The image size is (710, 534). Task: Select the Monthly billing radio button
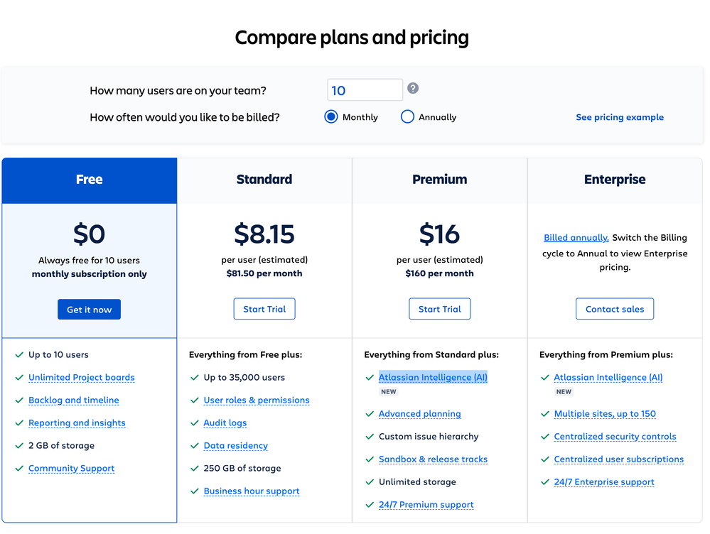pos(331,116)
